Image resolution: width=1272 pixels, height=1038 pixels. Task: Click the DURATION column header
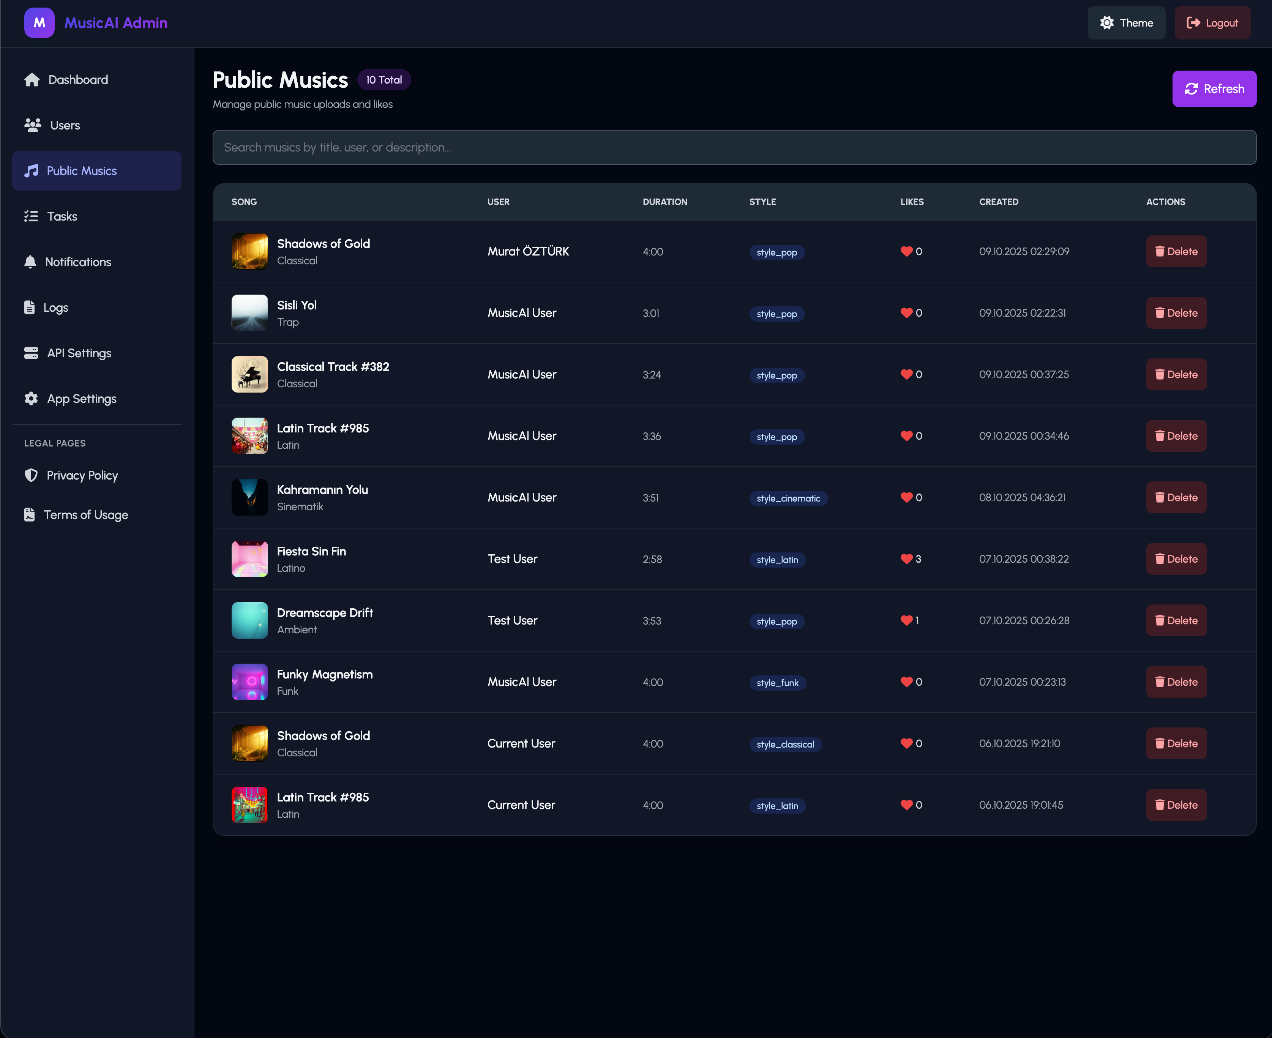[664, 202]
